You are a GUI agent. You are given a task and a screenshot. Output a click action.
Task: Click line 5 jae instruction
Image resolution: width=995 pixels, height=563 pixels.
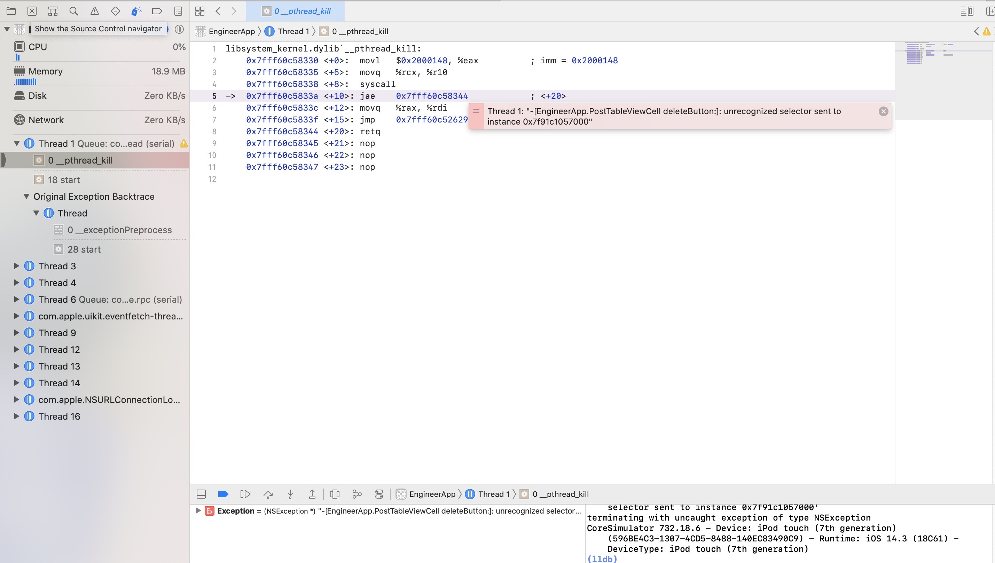tap(542, 96)
